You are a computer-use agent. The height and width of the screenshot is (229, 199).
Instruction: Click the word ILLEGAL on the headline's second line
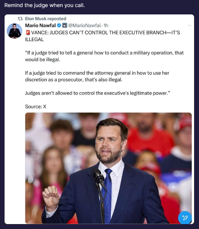tap(34, 39)
